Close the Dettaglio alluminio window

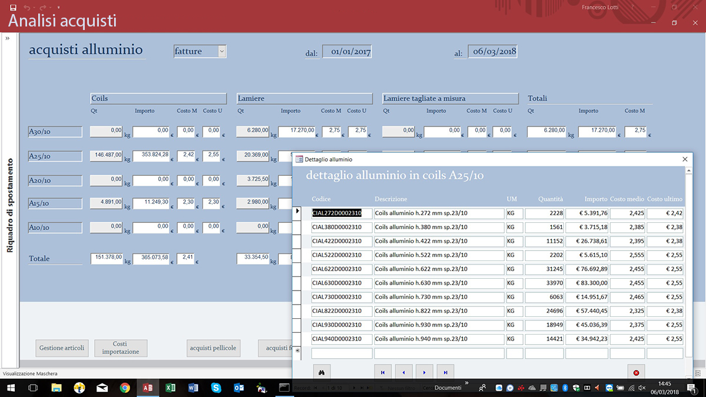(684, 159)
